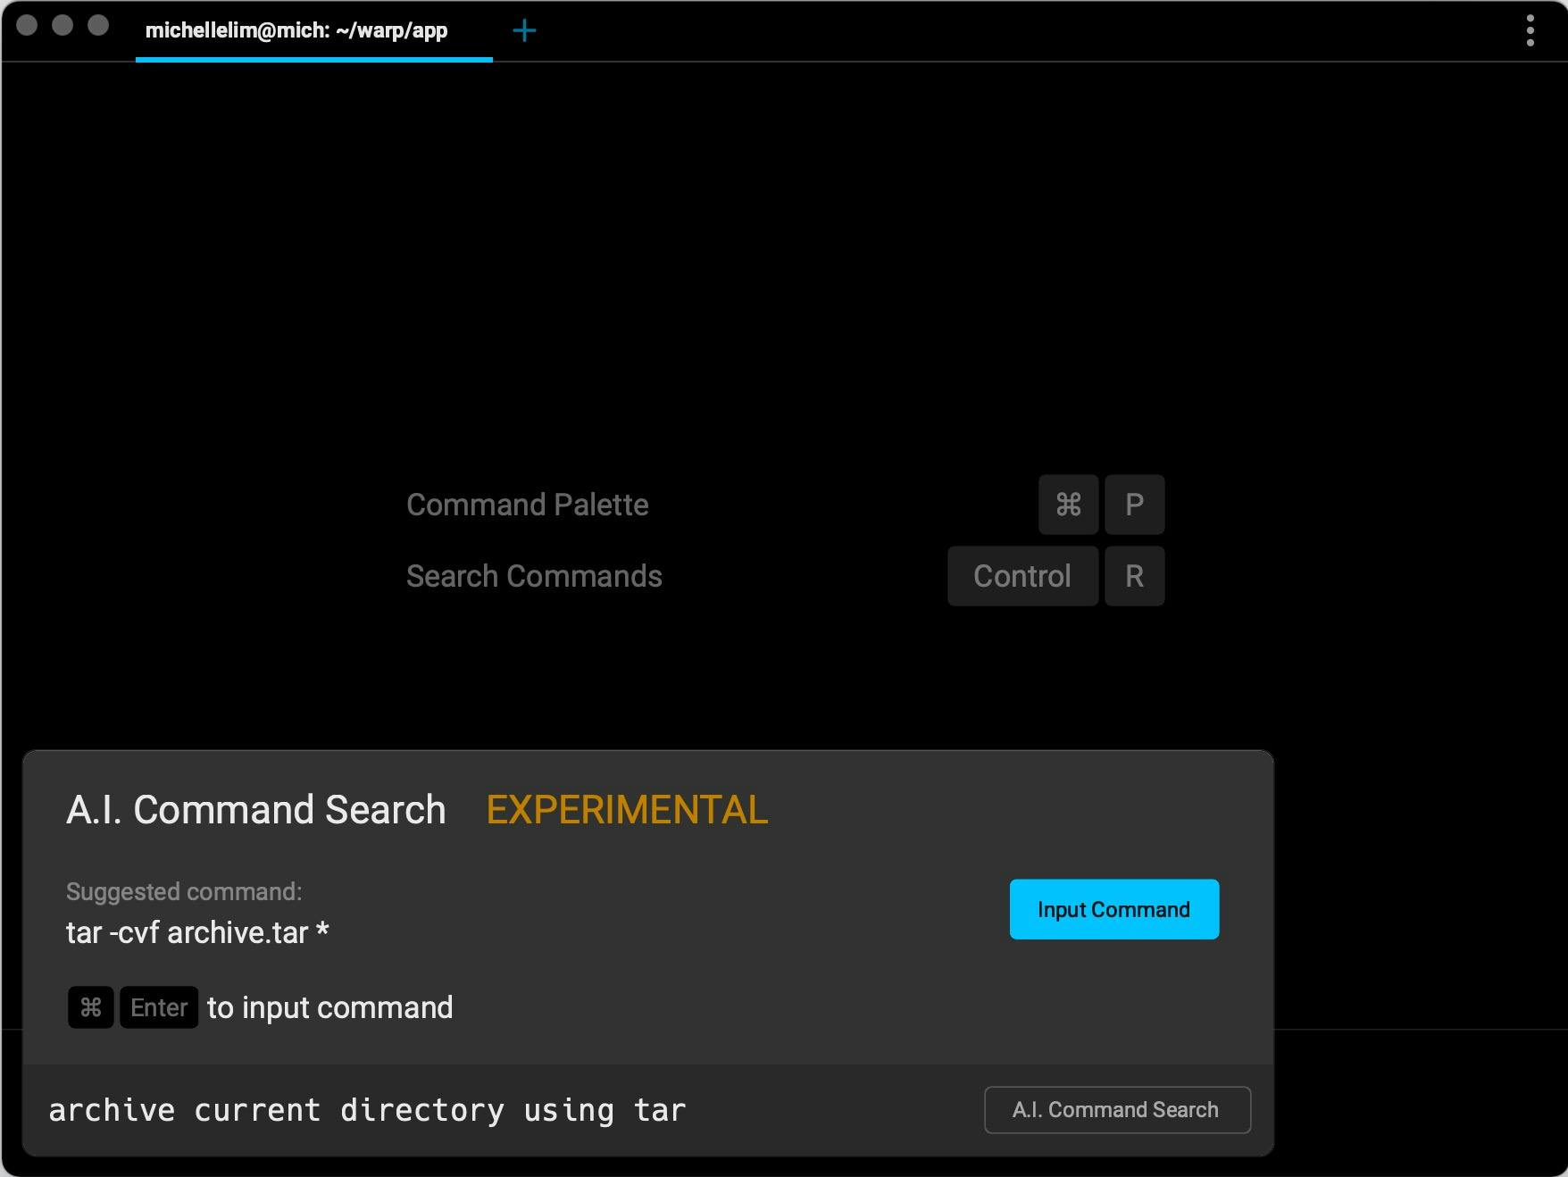Open a new tab with the plus icon
Viewport: 1568px width, 1177px height.
click(524, 31)
